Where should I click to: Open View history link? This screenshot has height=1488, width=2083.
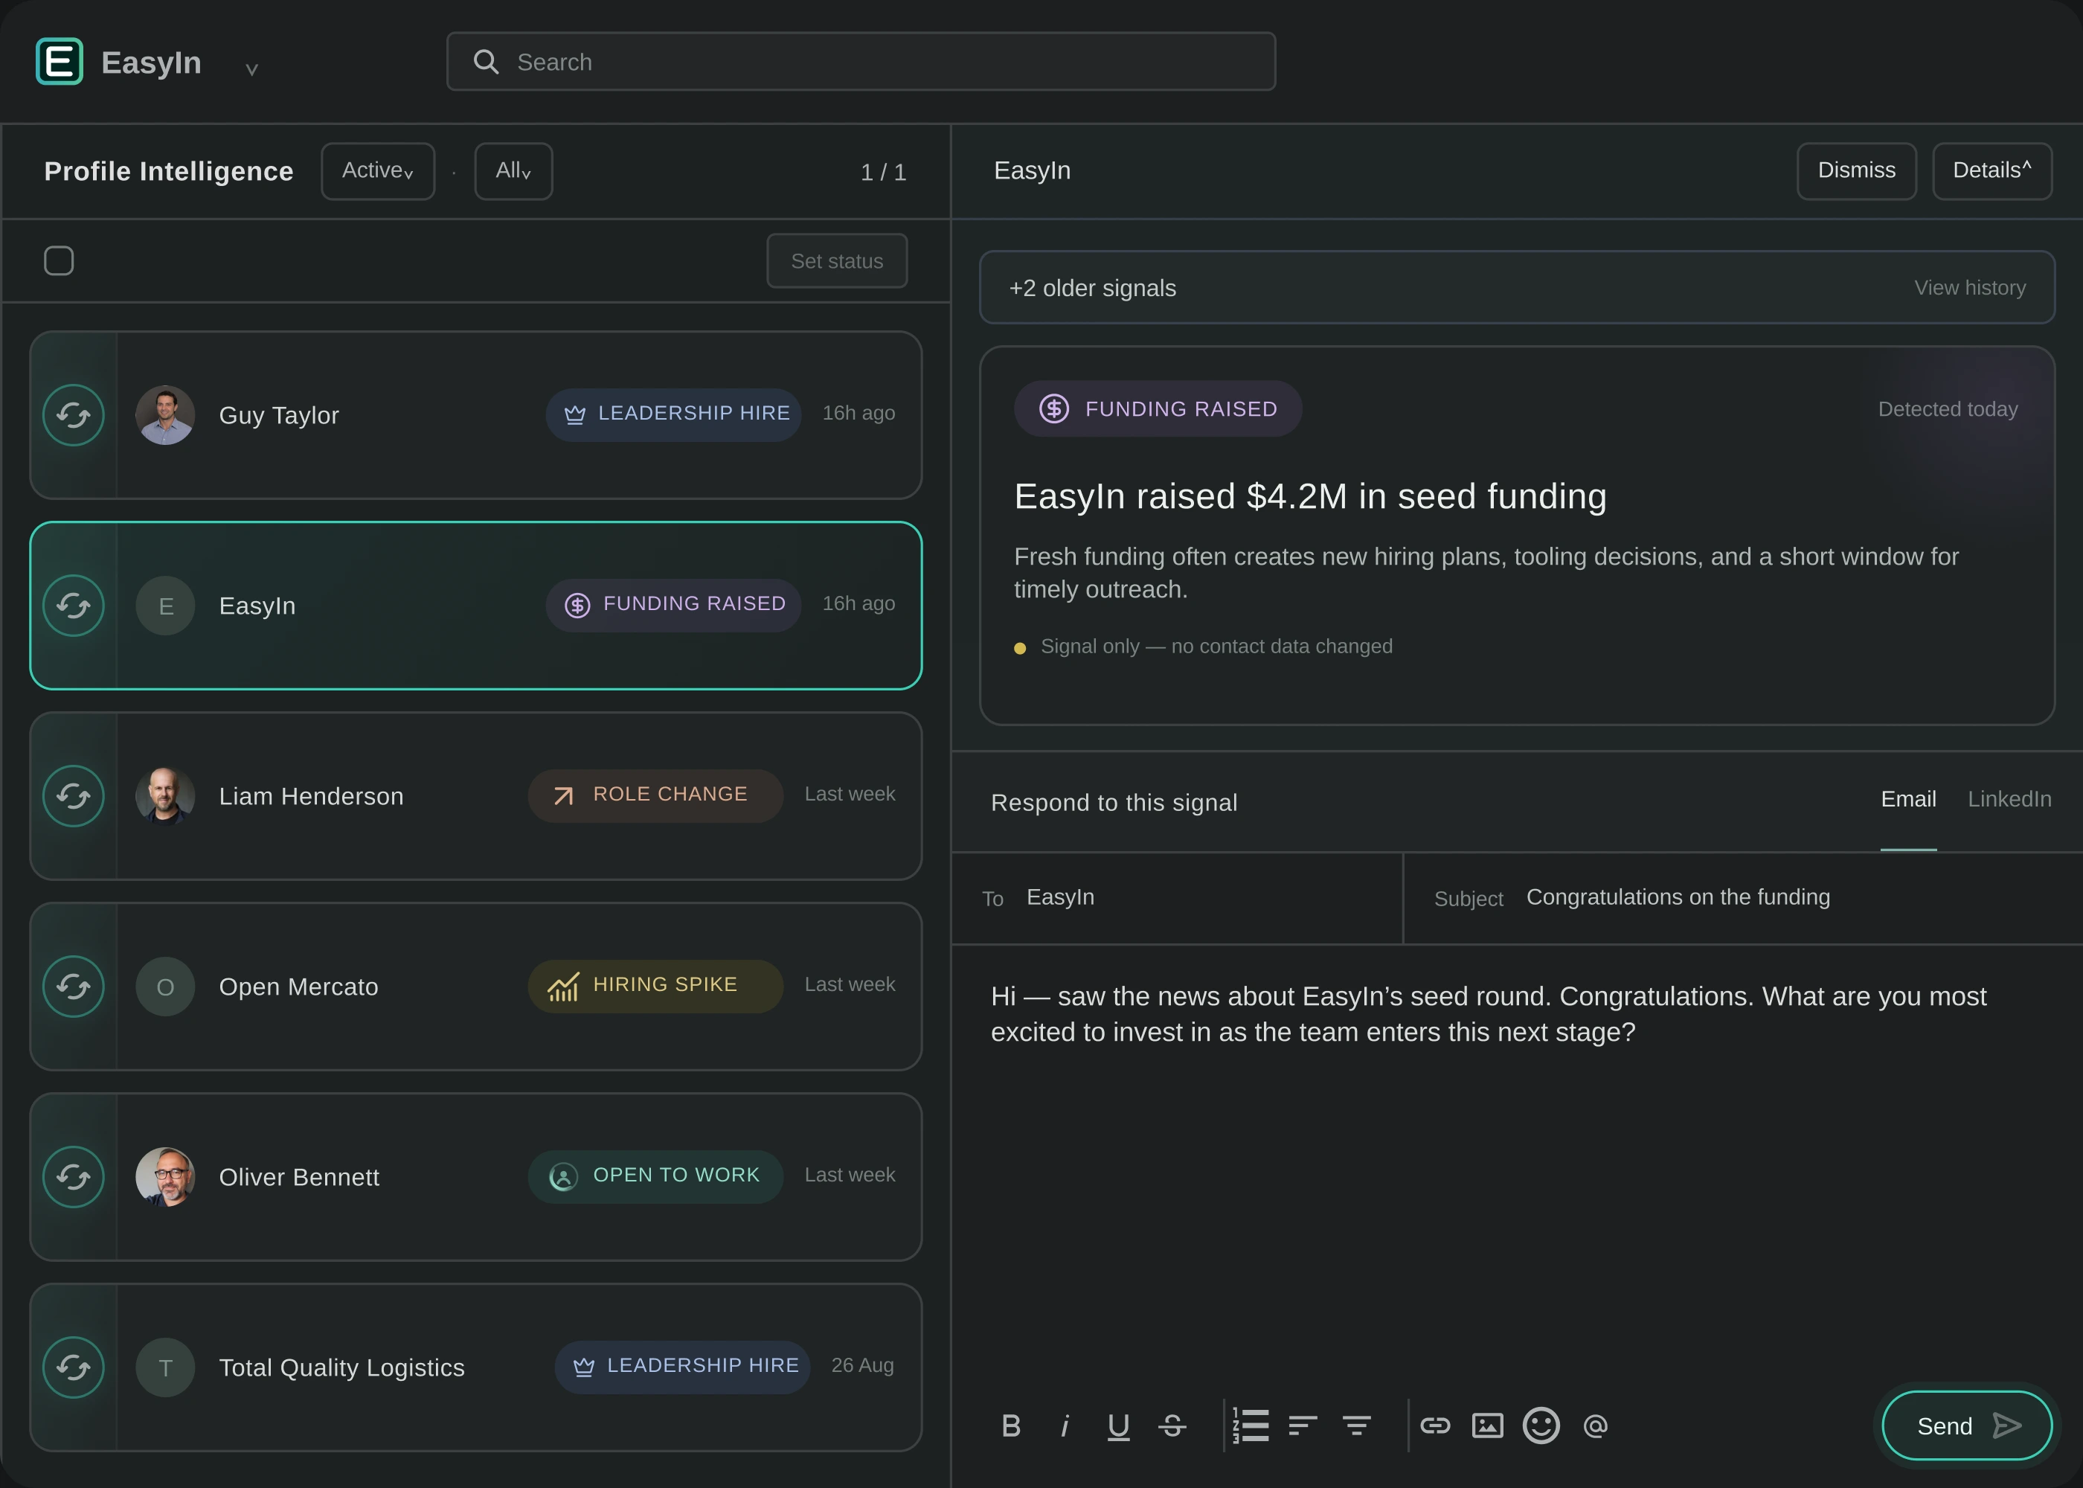pos(1969,288)
